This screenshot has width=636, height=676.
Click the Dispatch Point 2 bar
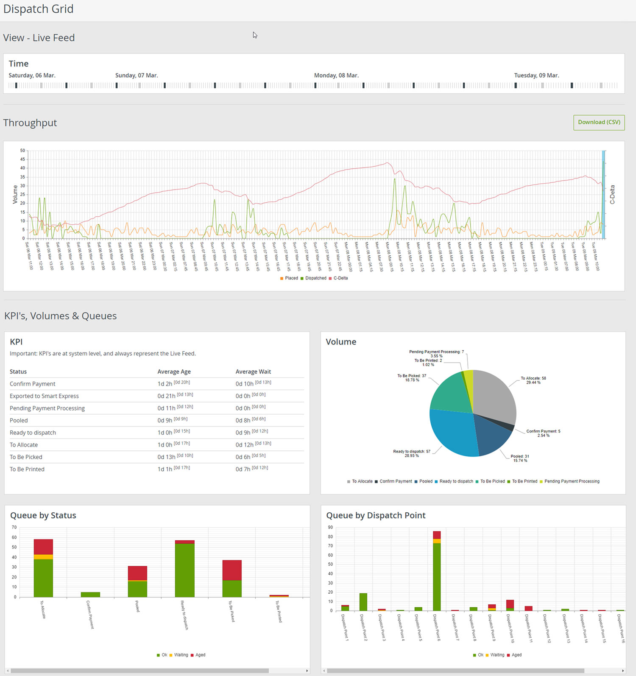[363, 602]
